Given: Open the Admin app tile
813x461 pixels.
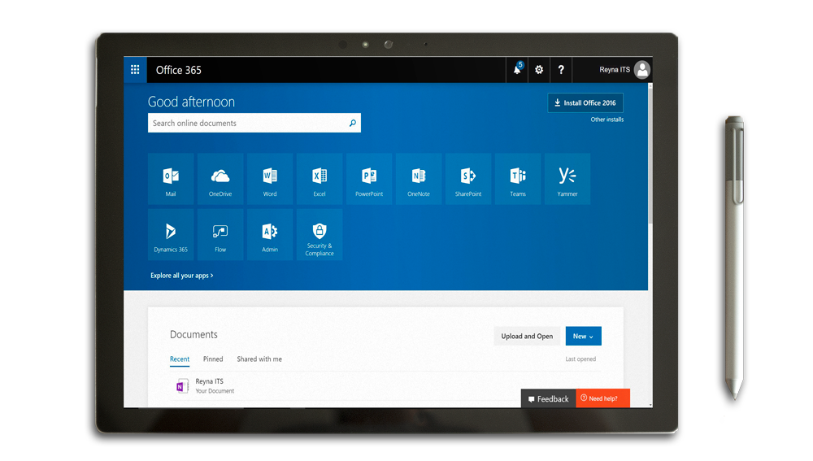Looking at the screenshot, I should click(x=270, y=234).
